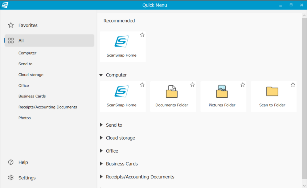This screenshot has width=307, height=188.
Task: Toggle favorite star on Documents Folder
Action: (192, 85)
